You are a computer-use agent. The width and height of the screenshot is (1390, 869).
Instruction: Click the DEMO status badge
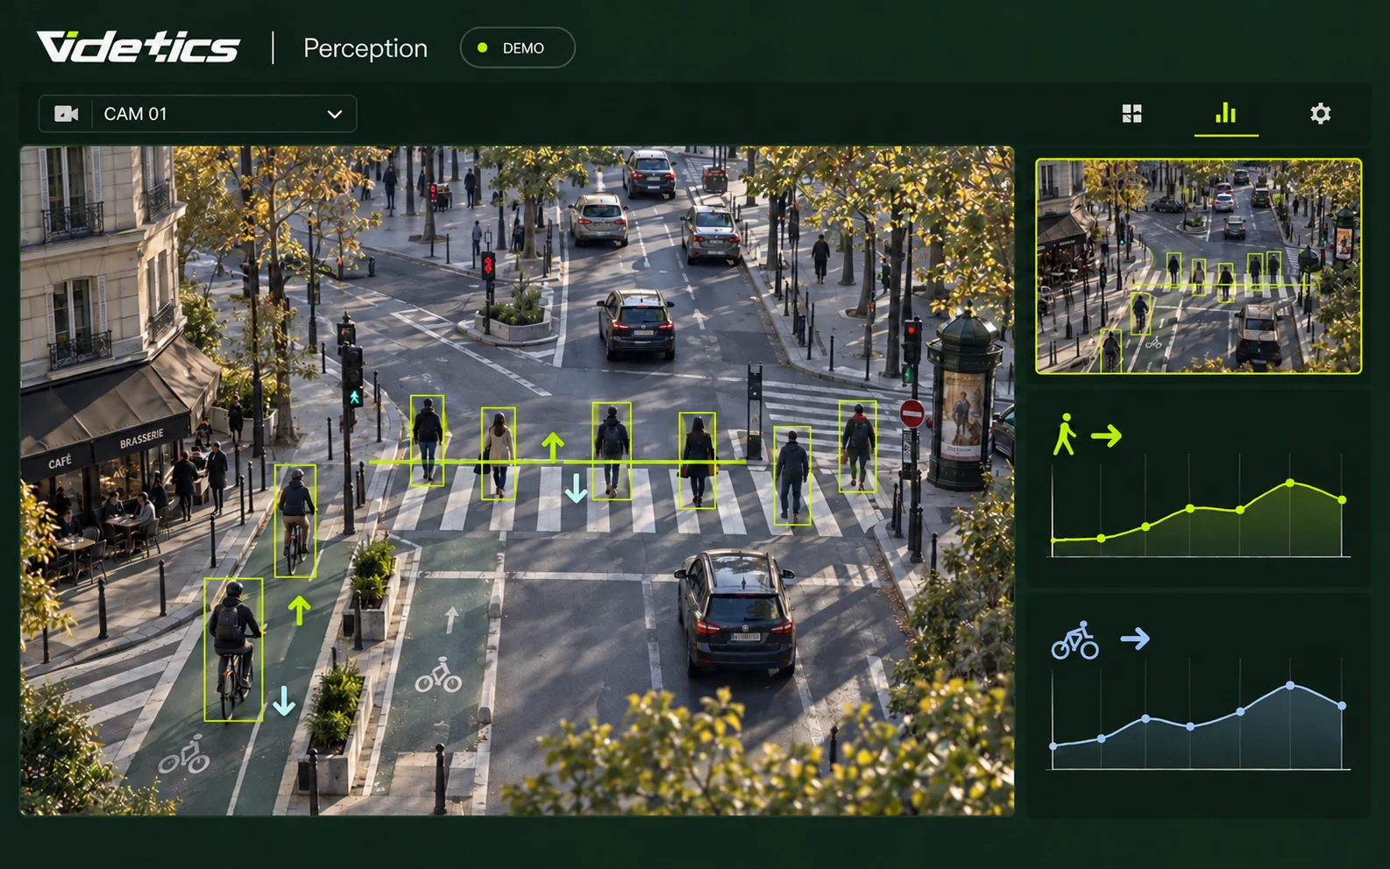[517, 47]
